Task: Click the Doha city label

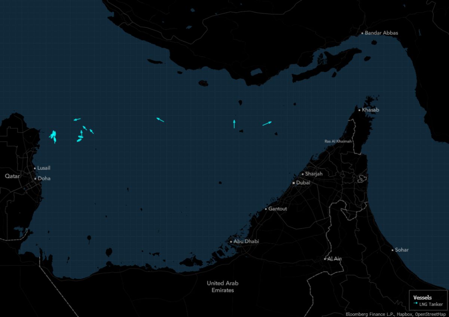Action: (44, 179)
